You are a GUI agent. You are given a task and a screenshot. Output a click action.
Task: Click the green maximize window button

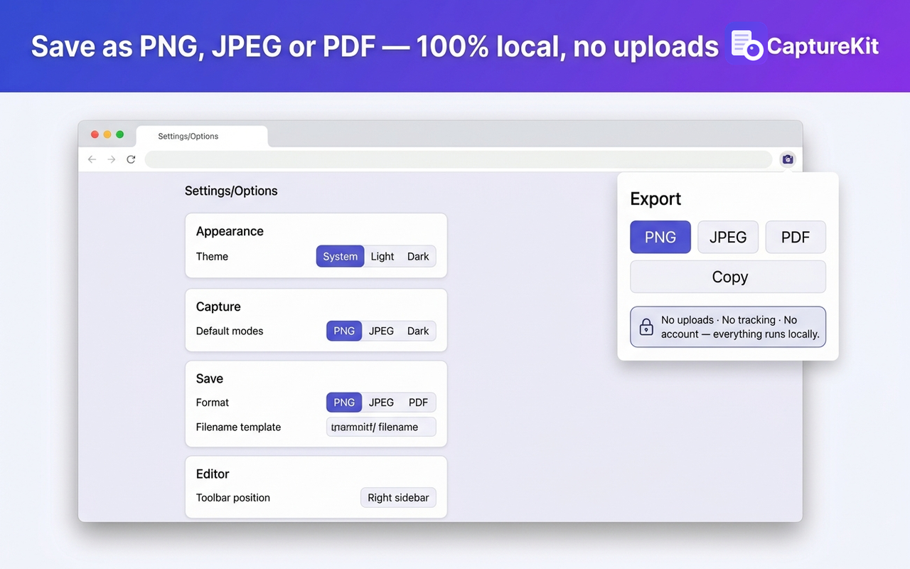[120, 134]
